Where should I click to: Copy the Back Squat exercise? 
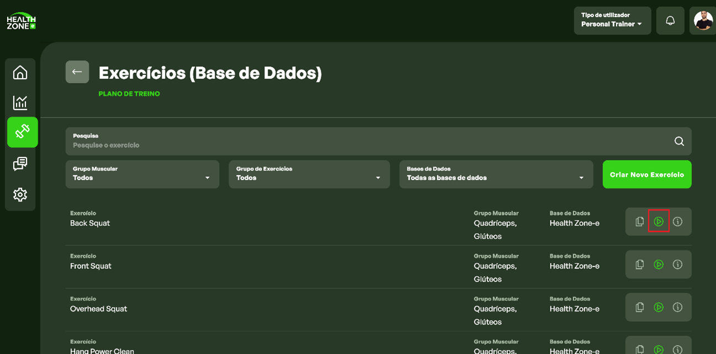pyautogui.click(x=639, y=221)
